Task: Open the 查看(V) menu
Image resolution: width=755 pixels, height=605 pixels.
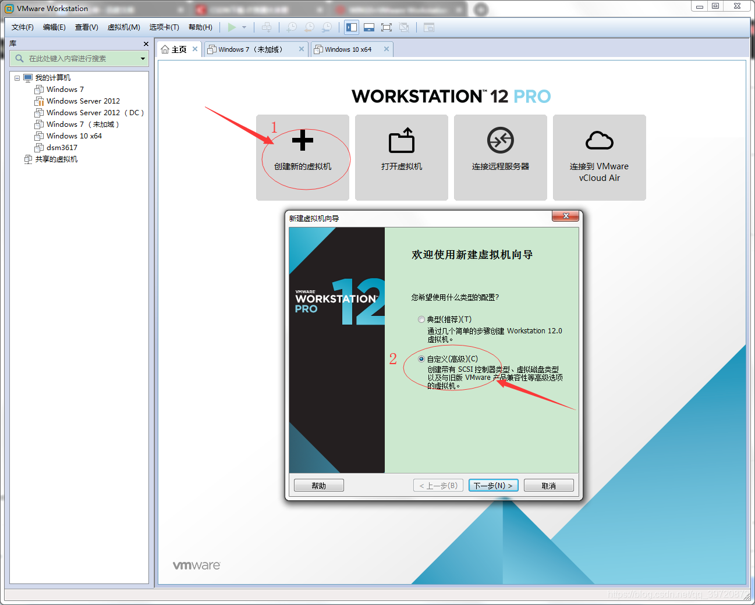Action: point(87,27)
